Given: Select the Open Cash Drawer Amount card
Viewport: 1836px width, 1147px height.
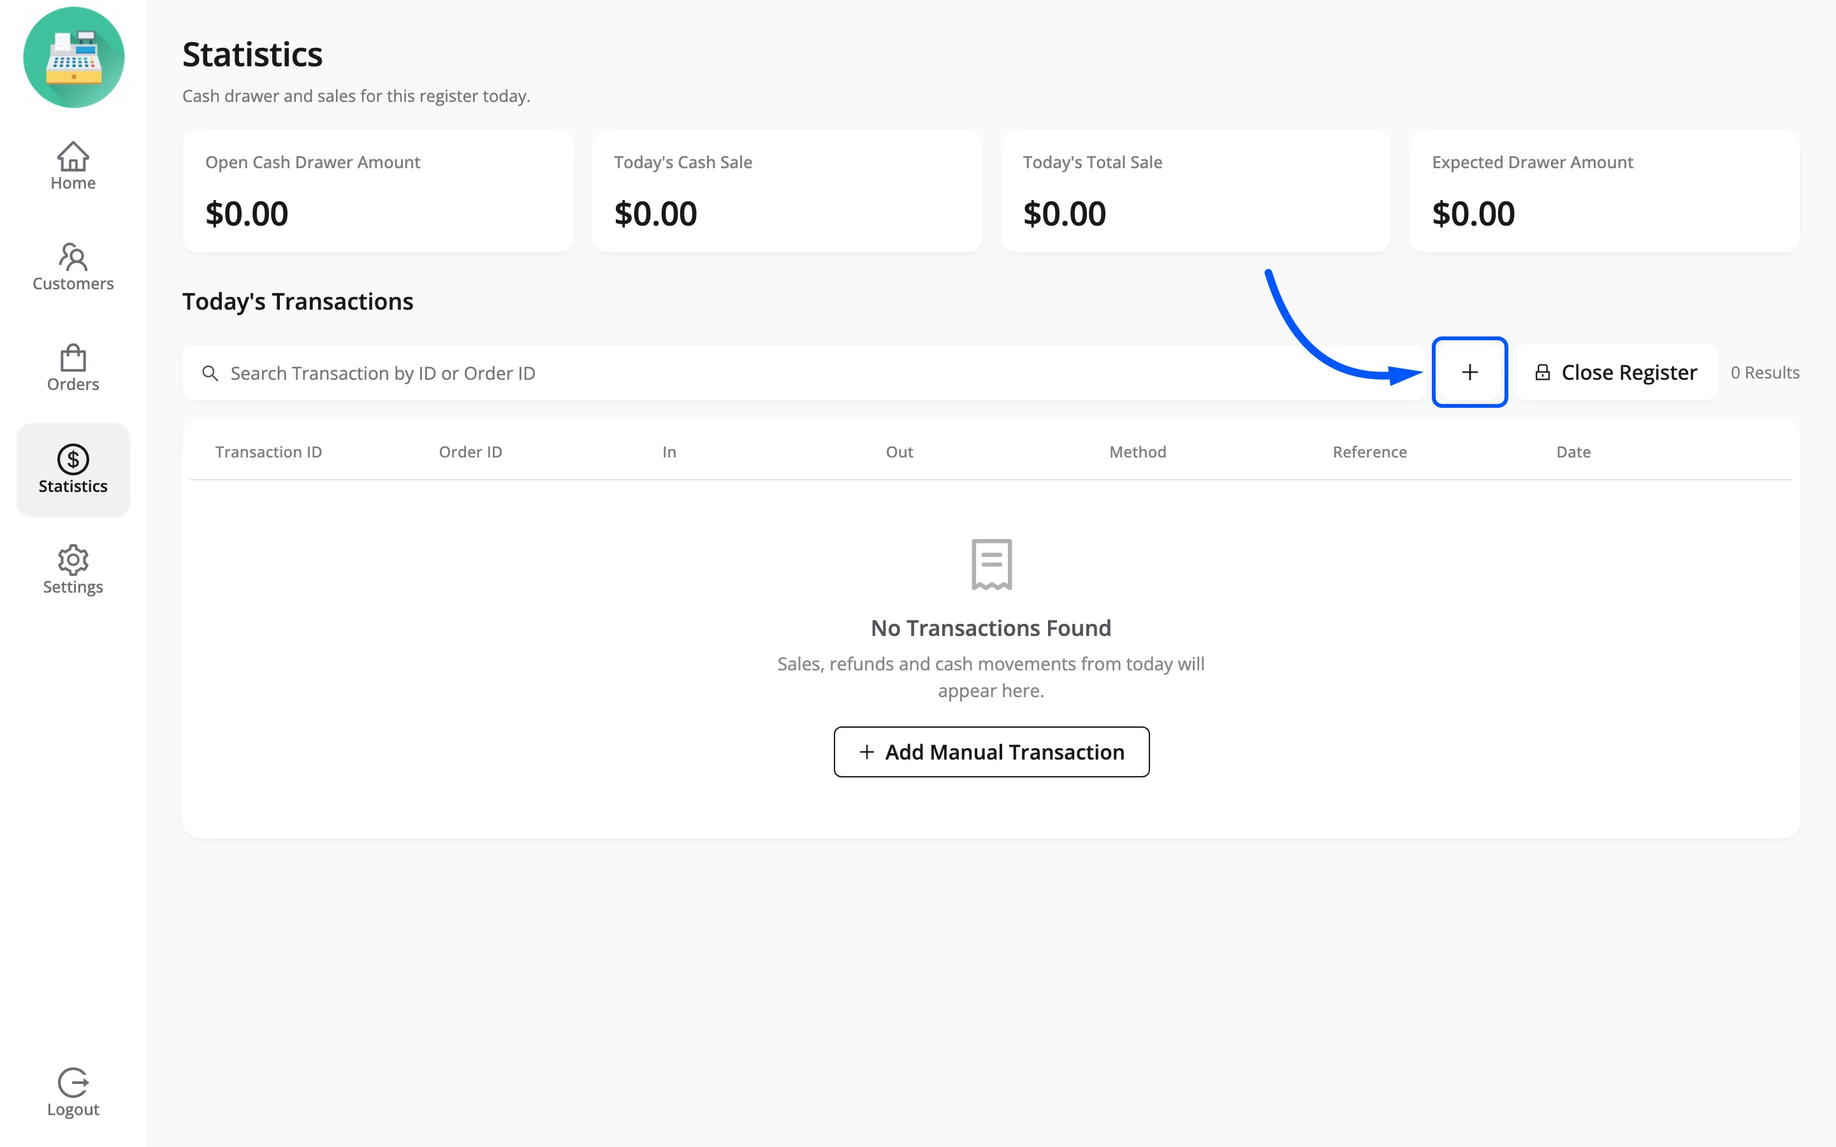Looking at the screenshot, I should pyautogui.click(x=378, y=191).
